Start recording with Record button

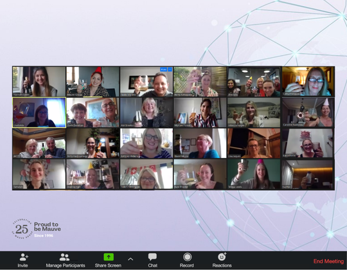[187, 260]
